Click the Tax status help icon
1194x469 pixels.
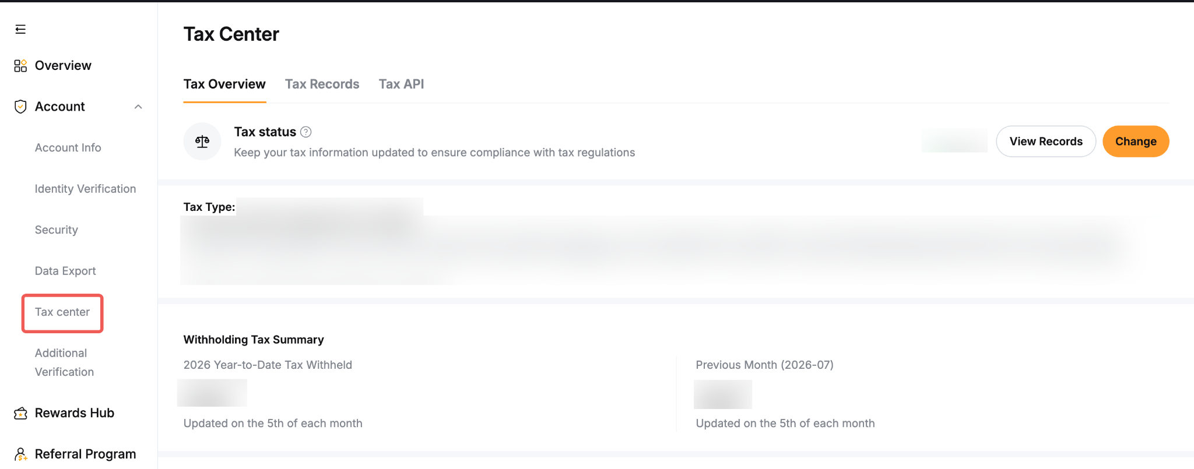[305, 132]
